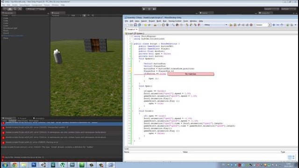Open the Hierarchy Create dropdown
This screenshot has width=299, height=168.
coord(6,15)
